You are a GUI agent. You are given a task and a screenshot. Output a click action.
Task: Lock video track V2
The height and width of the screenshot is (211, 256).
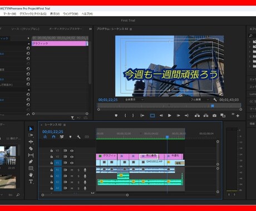point(52,157)
